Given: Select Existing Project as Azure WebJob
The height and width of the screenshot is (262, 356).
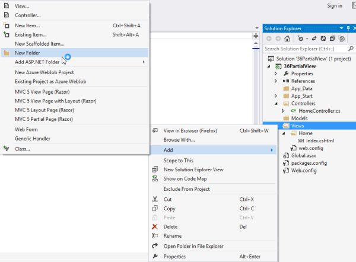Looking at the screenshot, I should coord(50,81).
